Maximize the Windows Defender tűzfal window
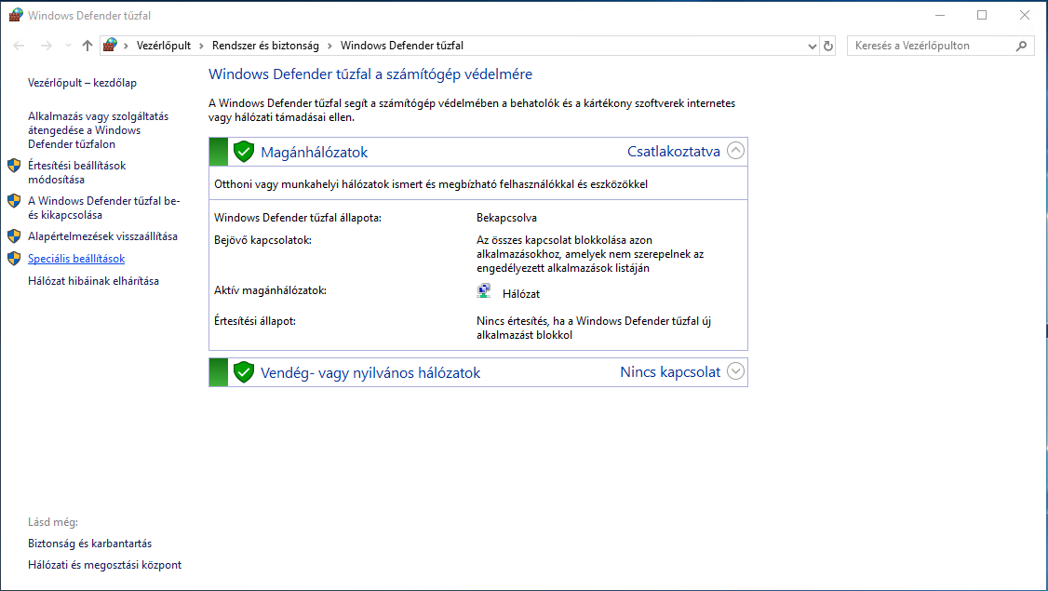This screenshot has width=1048, height=591. click(x=982, y=15)
